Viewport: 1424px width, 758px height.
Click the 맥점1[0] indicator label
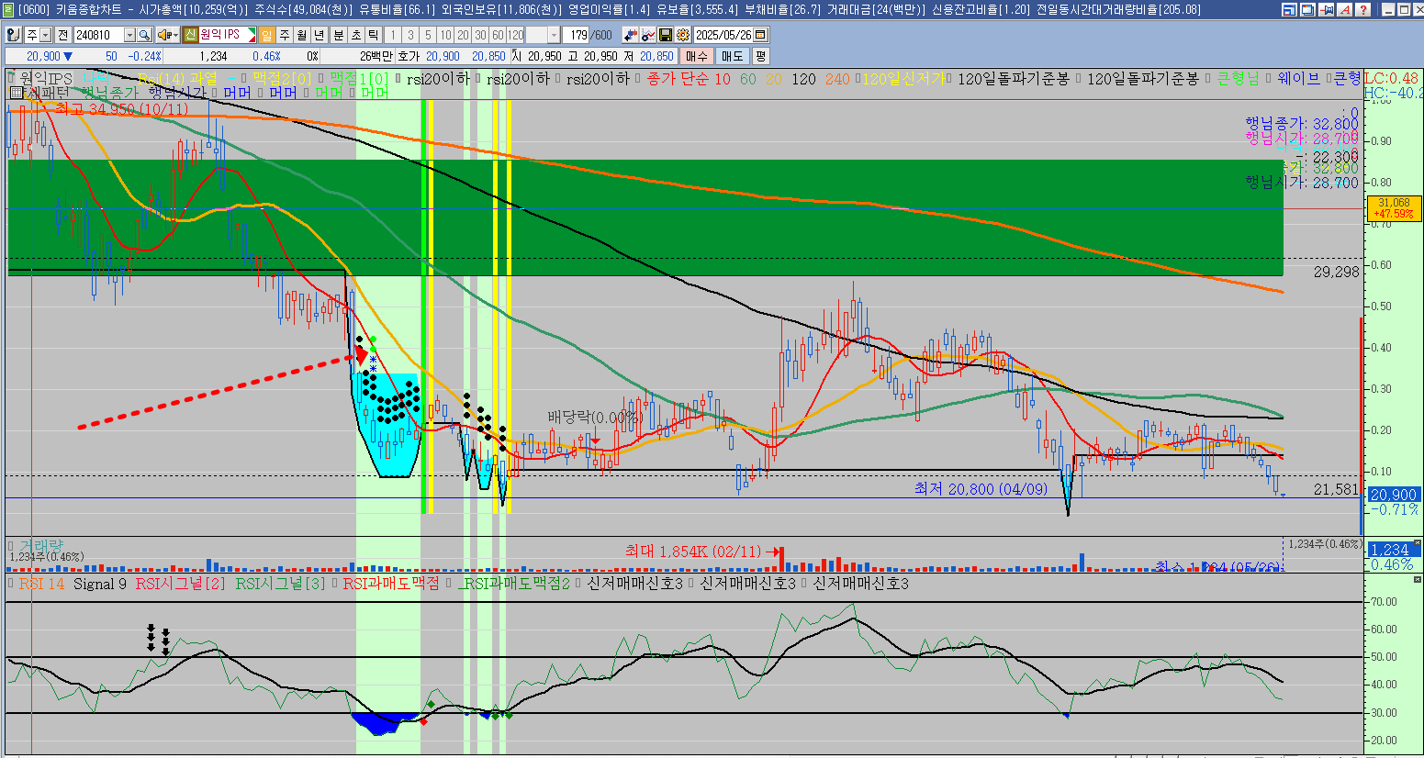[359, 79]
